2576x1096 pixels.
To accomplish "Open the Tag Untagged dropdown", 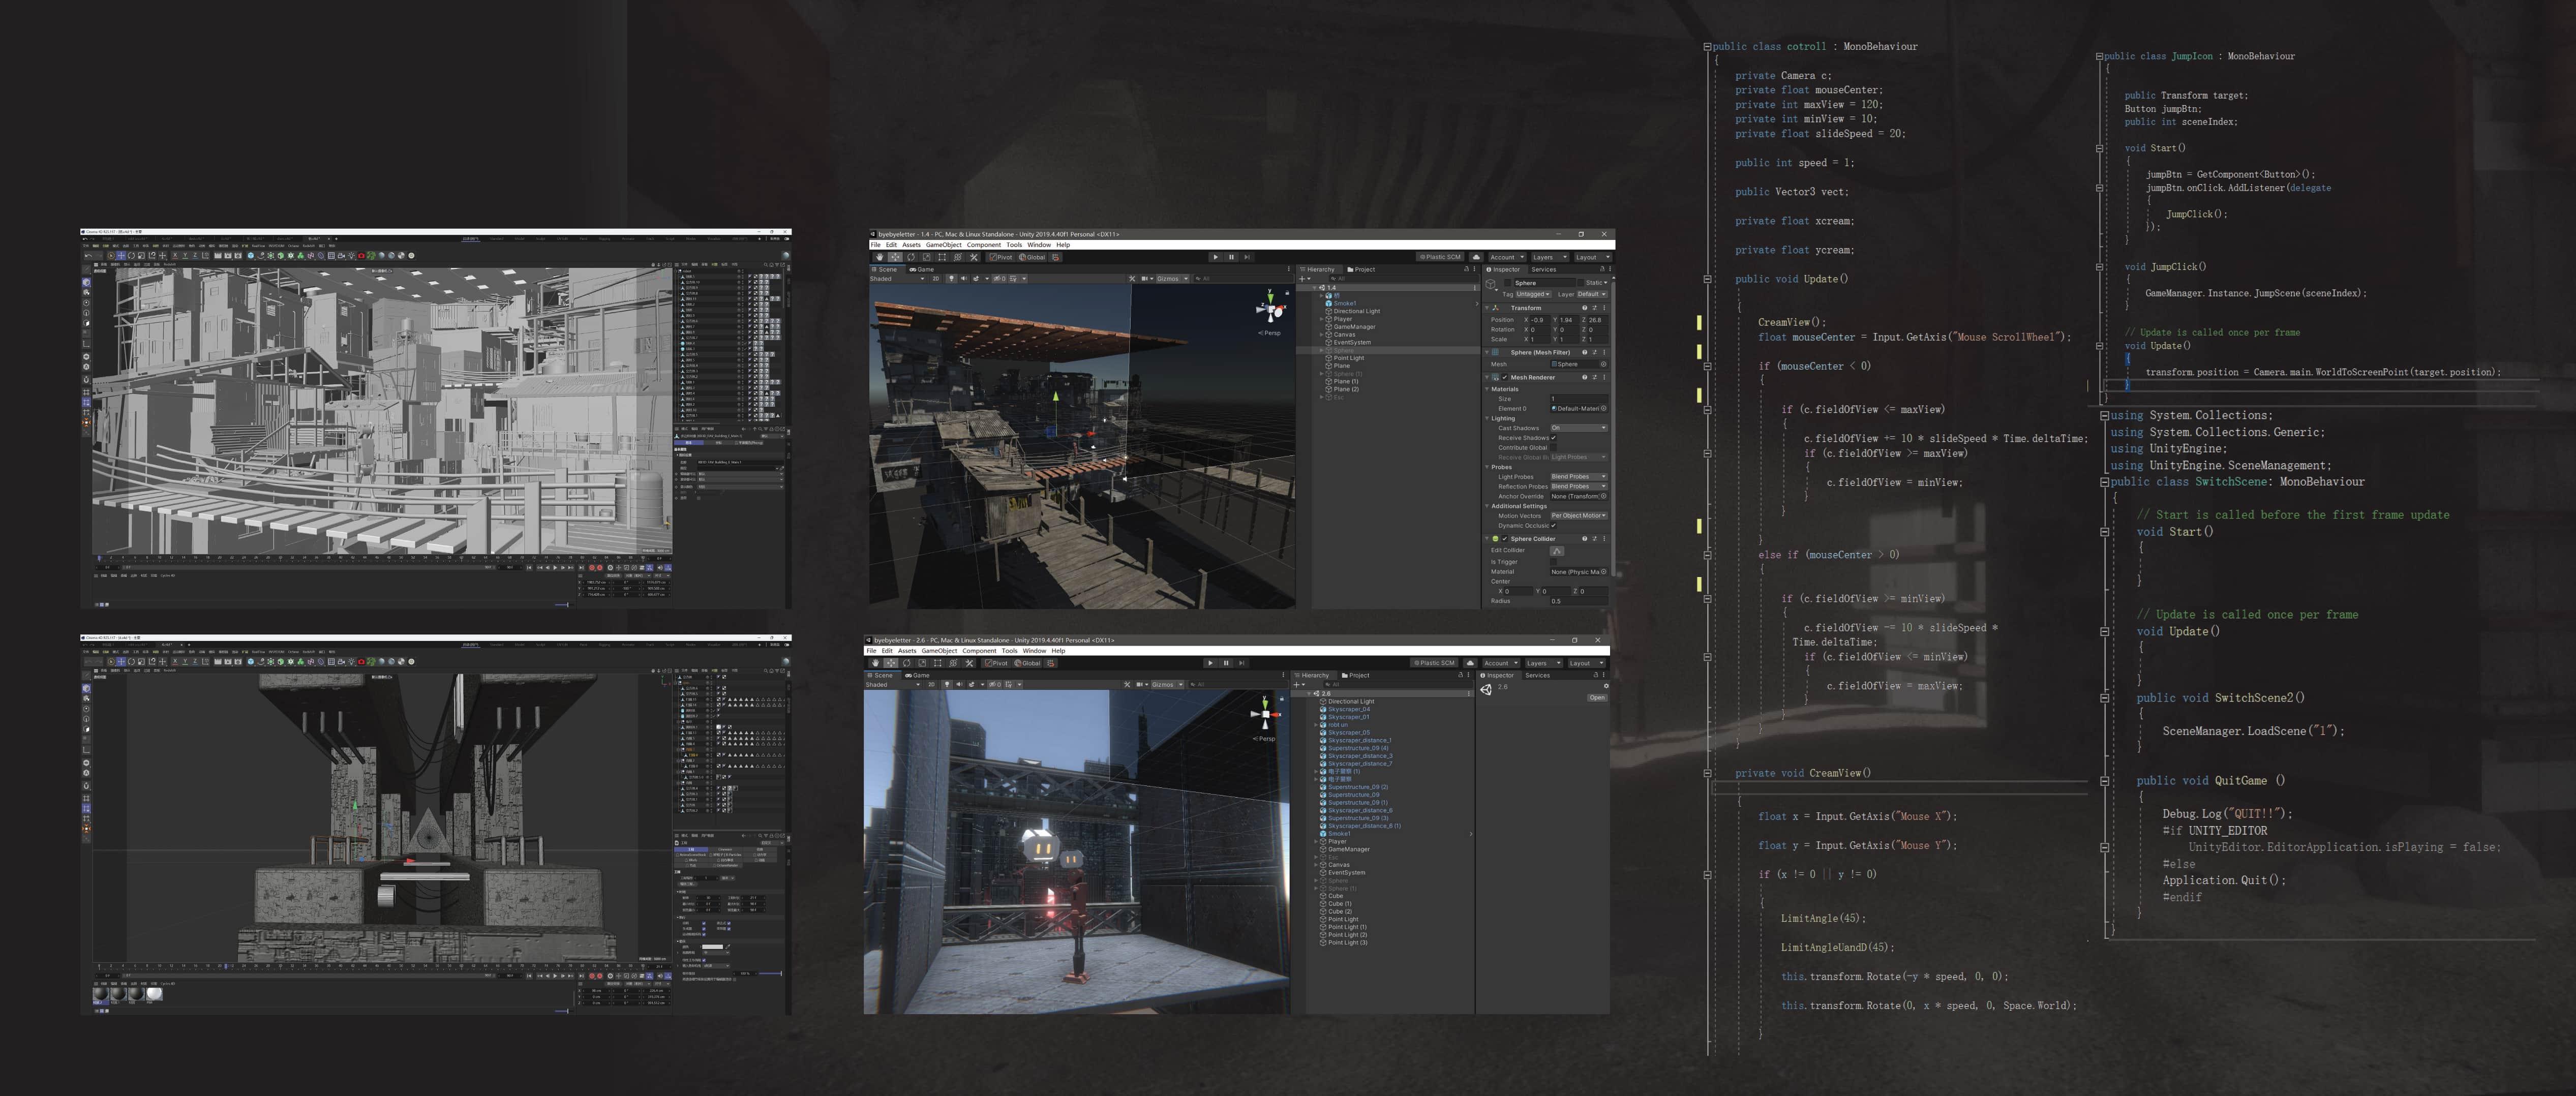I will [1532, 294].
